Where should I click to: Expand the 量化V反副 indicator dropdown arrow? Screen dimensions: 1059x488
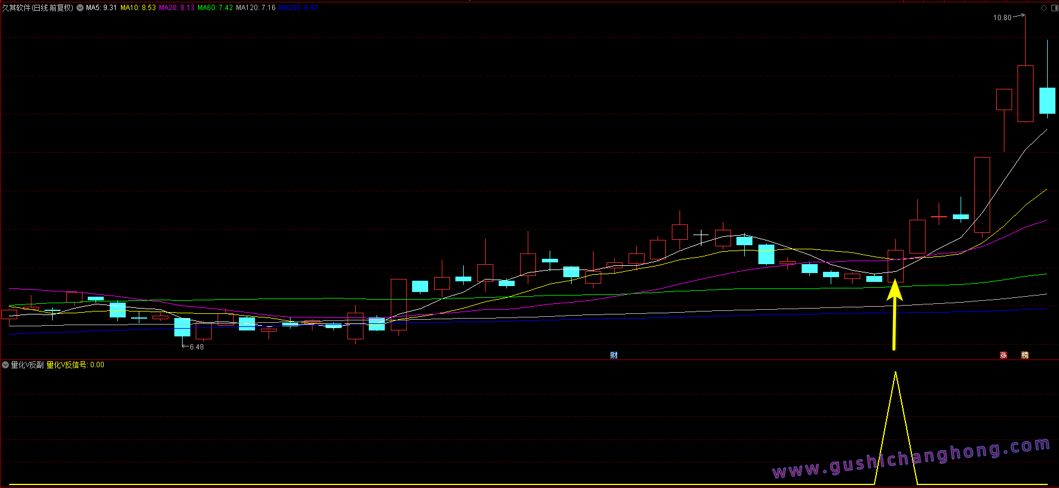pos(5,365)
